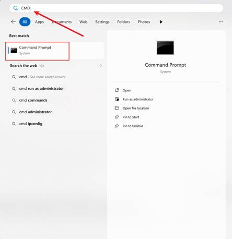Choose Run as administrator action

138,99
